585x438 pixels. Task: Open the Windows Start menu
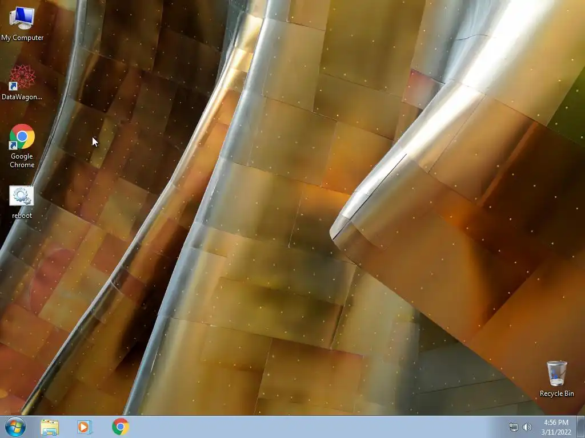15,427
